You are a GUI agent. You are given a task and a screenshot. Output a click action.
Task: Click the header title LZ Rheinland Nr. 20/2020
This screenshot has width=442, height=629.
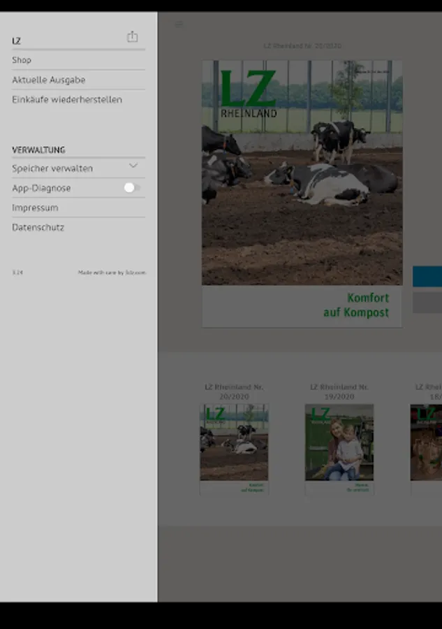(x=302, y=46)
